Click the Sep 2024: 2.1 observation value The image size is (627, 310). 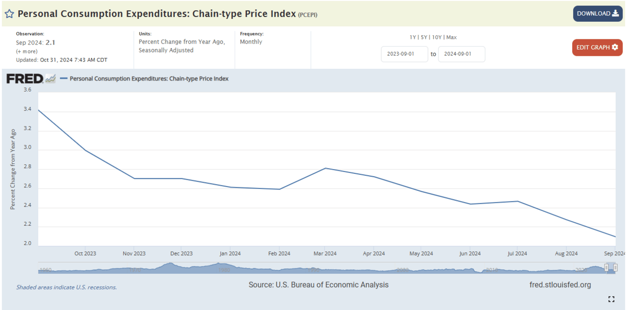(x=35, y=43)
